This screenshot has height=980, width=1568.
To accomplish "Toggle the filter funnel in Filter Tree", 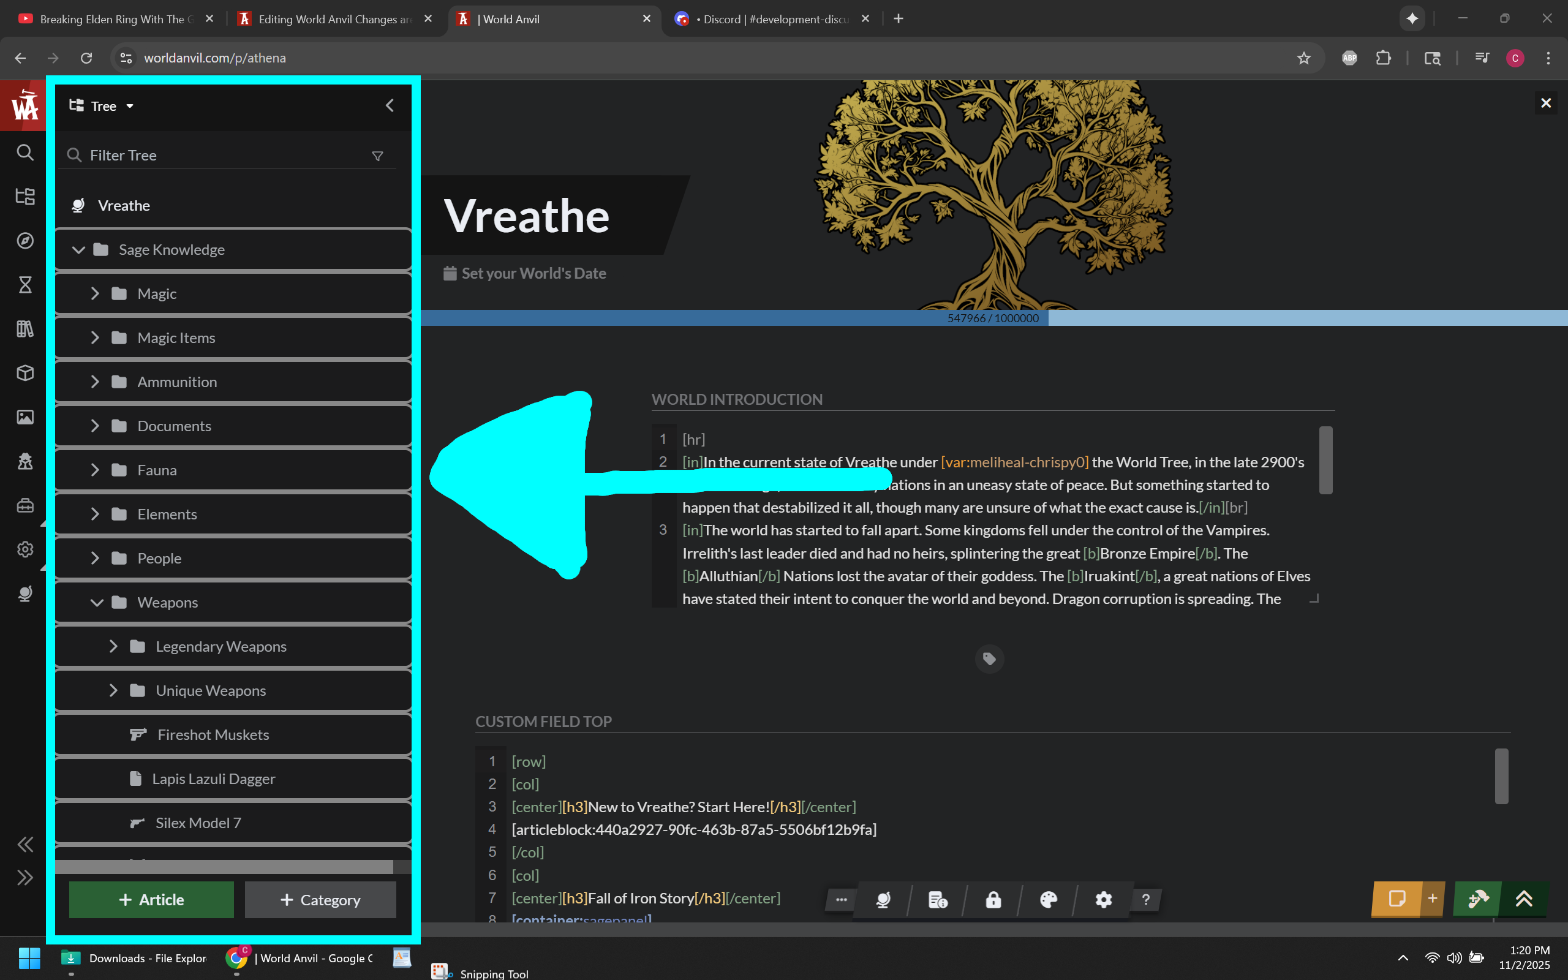I will [377, 156].
